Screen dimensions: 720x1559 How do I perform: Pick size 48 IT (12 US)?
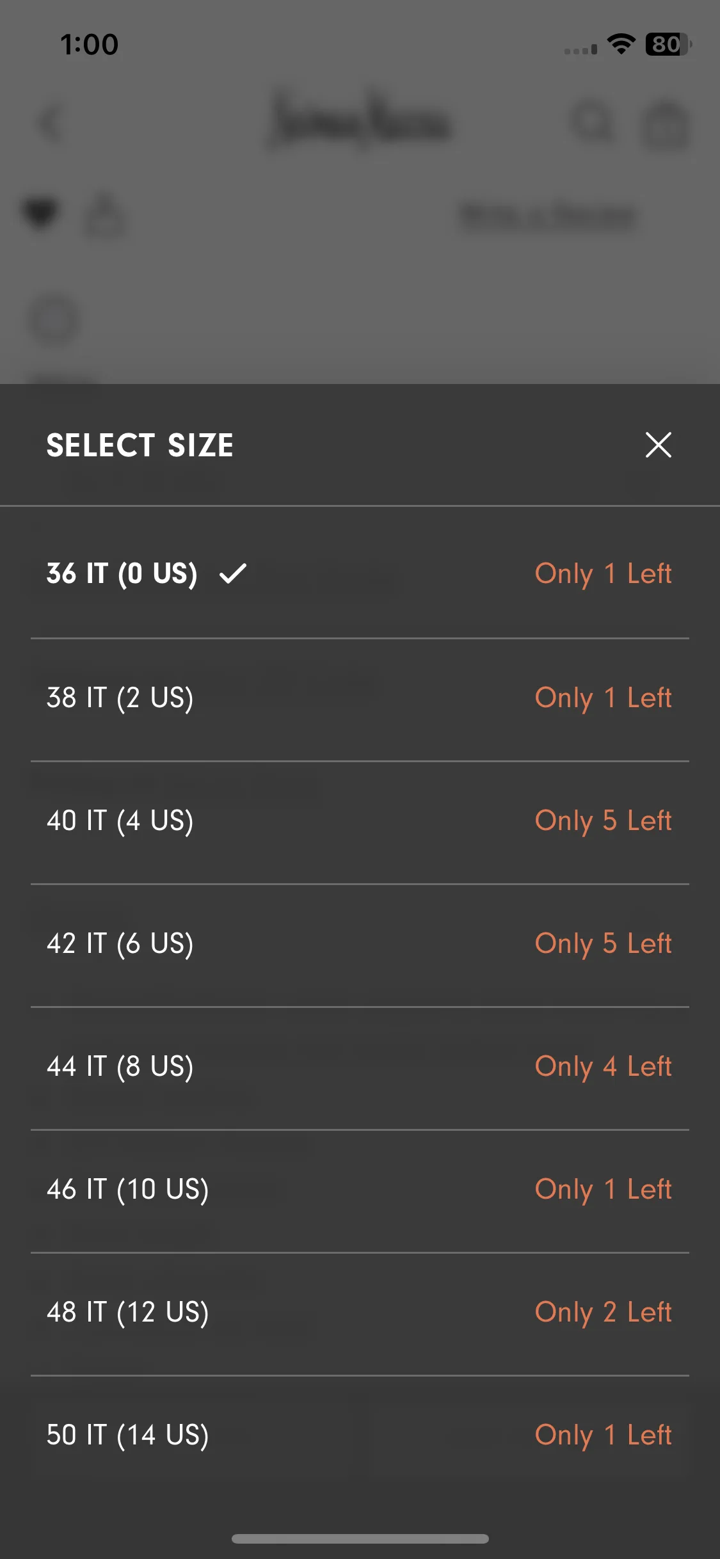(x=360, y=1313)
